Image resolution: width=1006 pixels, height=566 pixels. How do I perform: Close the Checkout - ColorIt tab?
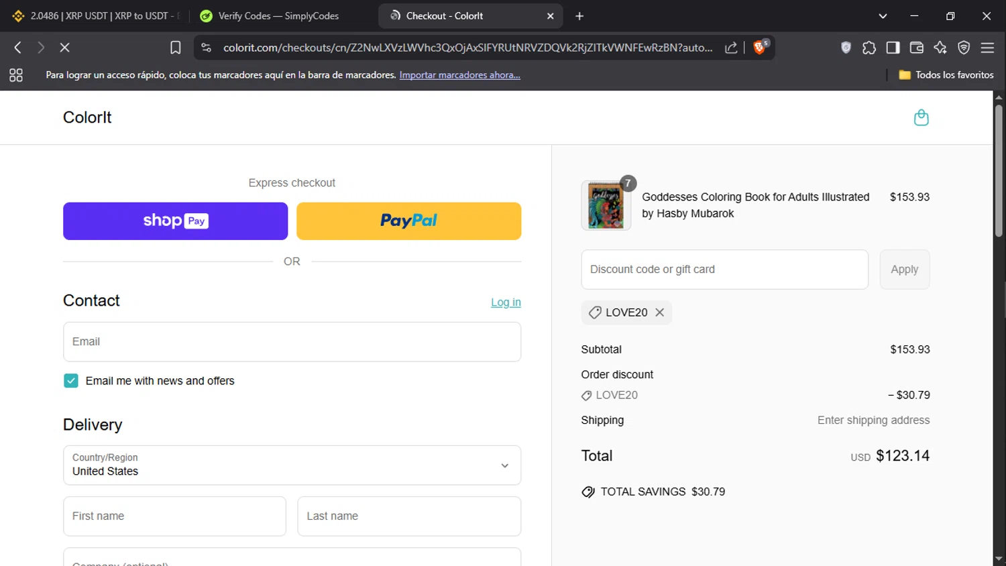(551, 16)
